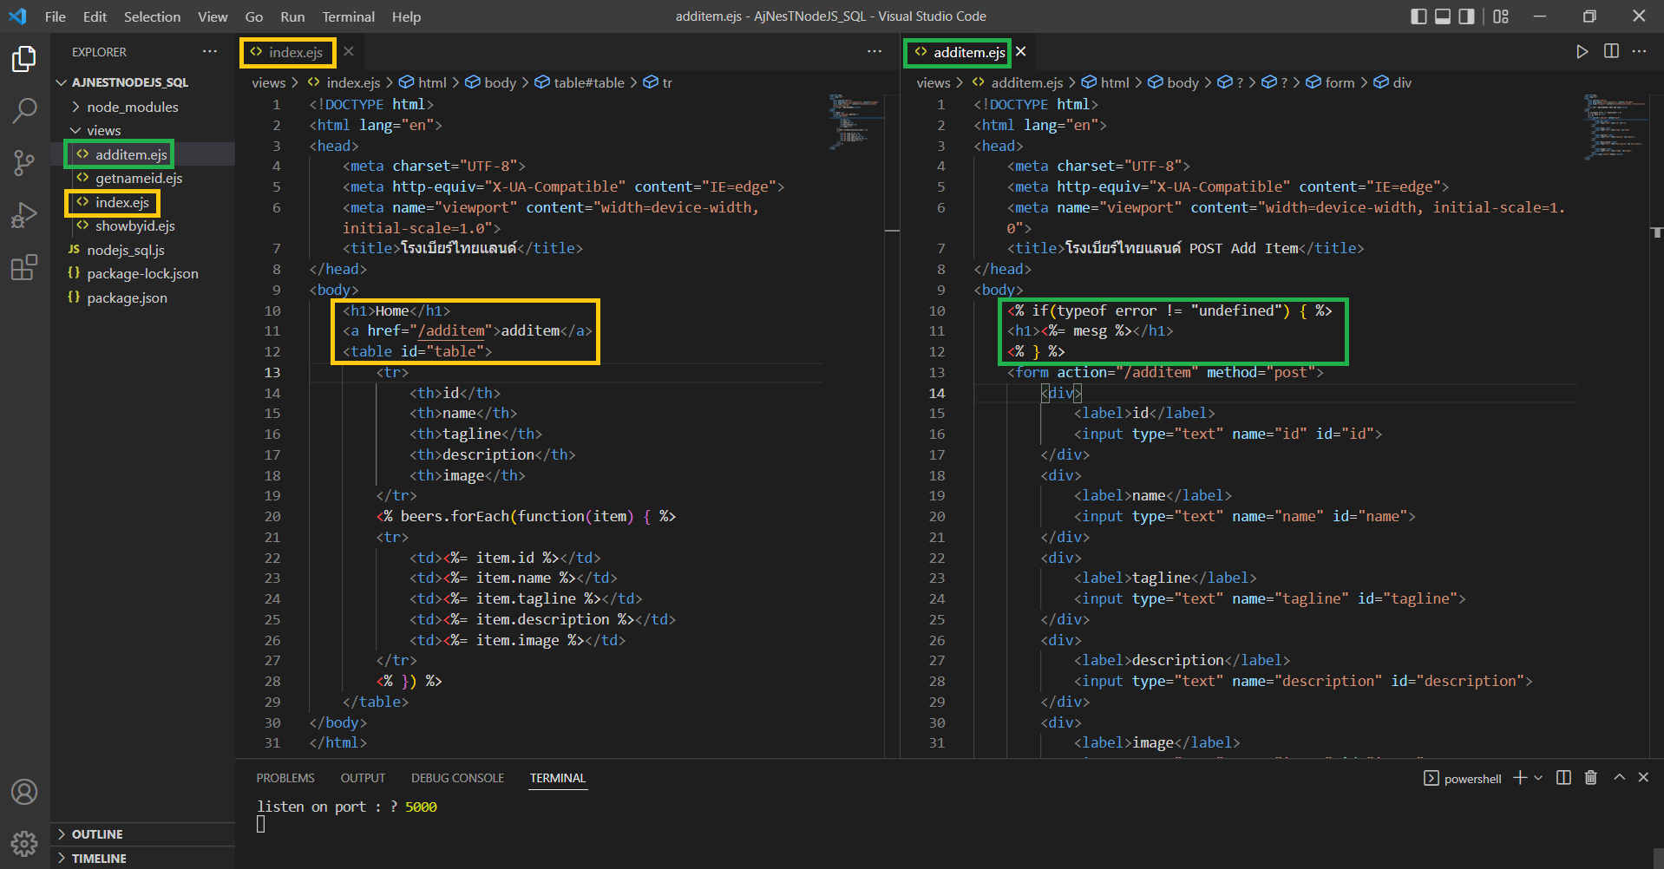This screenshot has height=869, width=1664.
Task: Switch to the DEBUG CONSOLE tab
Action: pos(457,778)
